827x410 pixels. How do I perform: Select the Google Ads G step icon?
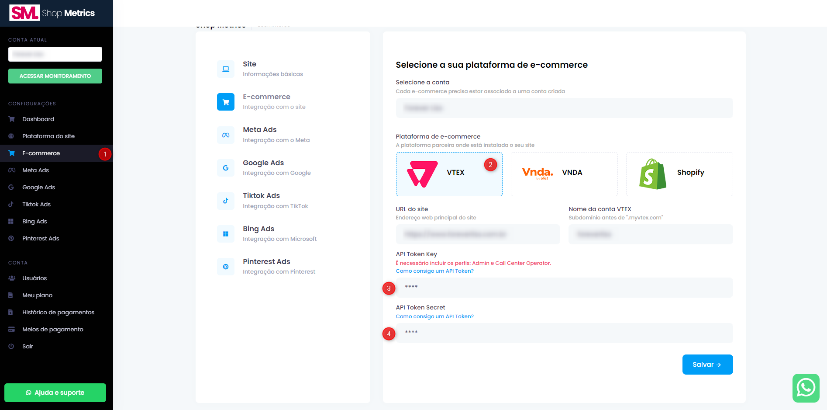226,168
